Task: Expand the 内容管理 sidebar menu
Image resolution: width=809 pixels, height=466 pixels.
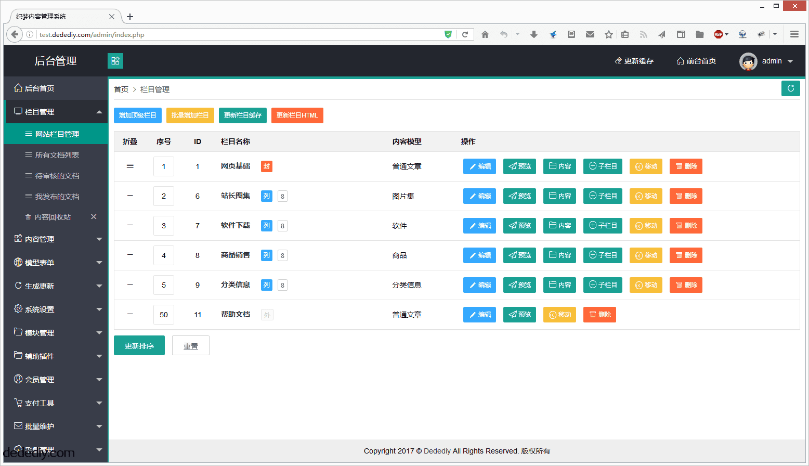Action: (56, 239)
